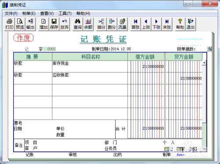
Task: Go to first voucher 首张
Action: pos(136,24)
